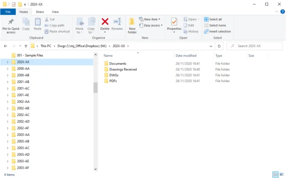Open the New item dropdown
The image size is (286, 178).
point(150,19)
